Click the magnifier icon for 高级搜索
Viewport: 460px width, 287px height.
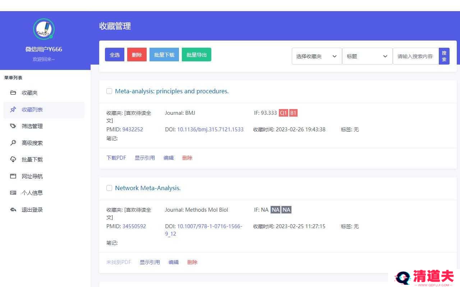point(13,143)
